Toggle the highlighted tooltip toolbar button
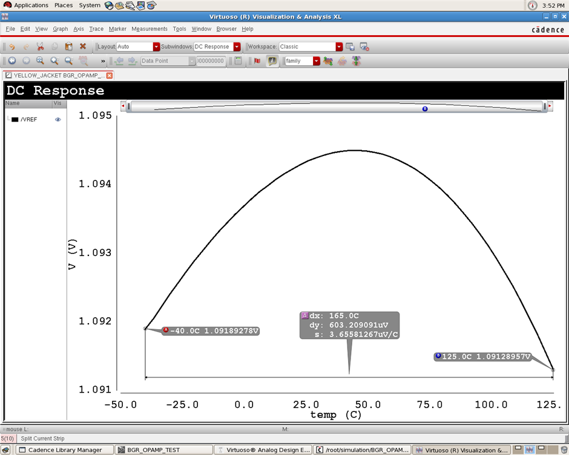Viewport: 569px width, 455px height. pyautogui.click(x=272, y=61)
